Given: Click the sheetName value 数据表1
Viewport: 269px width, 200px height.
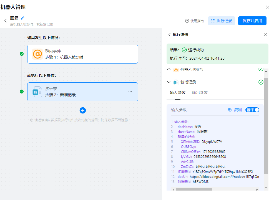Looking at the screenshot, I should [x=202, y=131].
